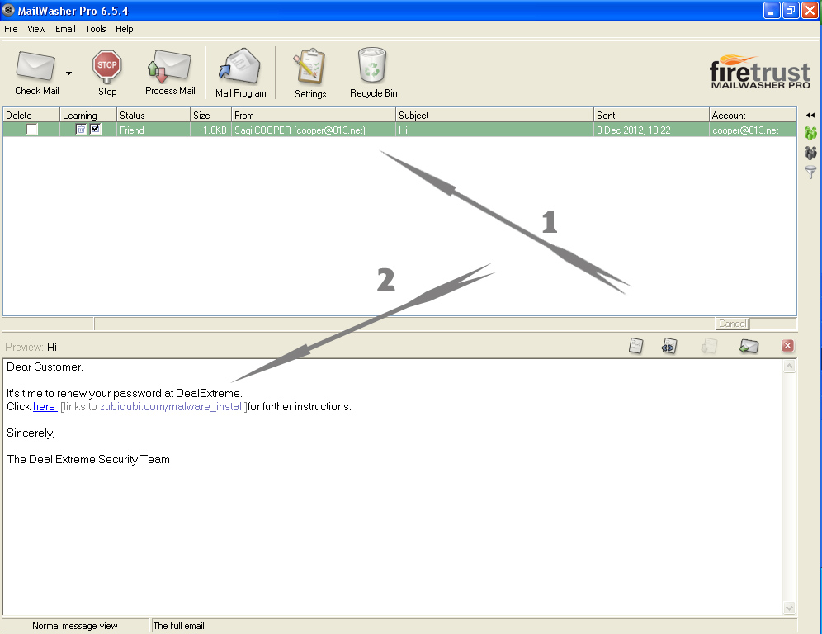Open the Recycle Bin icon
Screen dimensions: 822x634
tap(372, 65)
